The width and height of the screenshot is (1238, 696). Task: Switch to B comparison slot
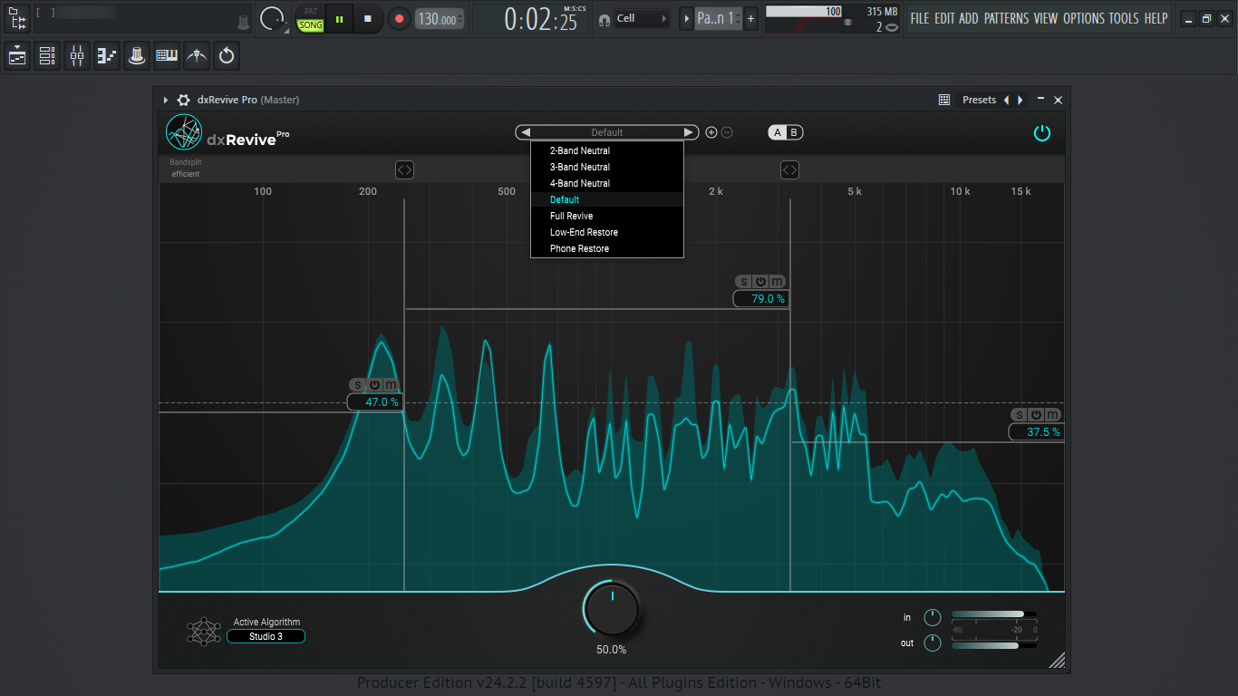tap(794, 132)
